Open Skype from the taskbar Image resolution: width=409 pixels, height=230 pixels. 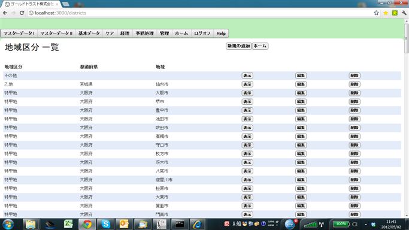pos(105,224)
